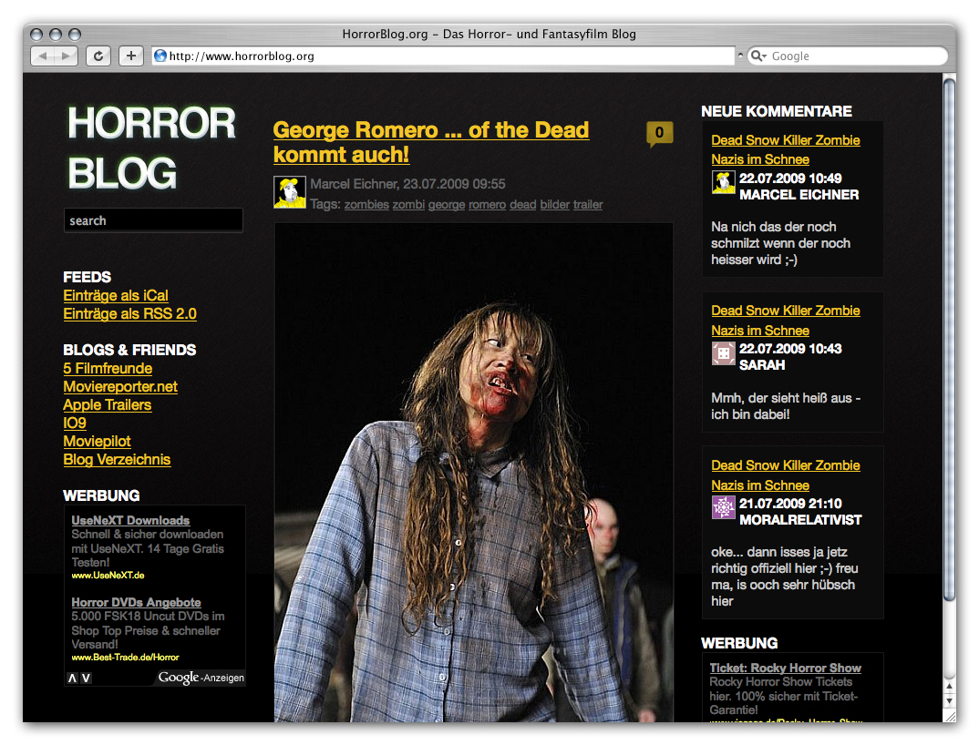Viewport: 979px width, 745px height.
Task: Open the 'Einträge als iCal' feed
Action: [116, 295]
